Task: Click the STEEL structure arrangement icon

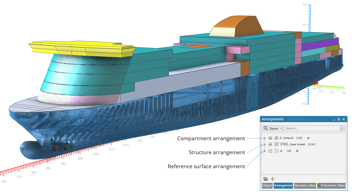Action: point(276,144)
